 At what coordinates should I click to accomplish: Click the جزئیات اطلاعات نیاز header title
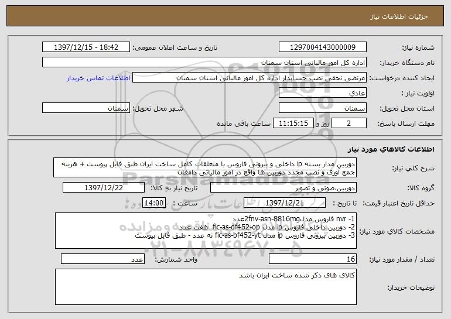399,16
